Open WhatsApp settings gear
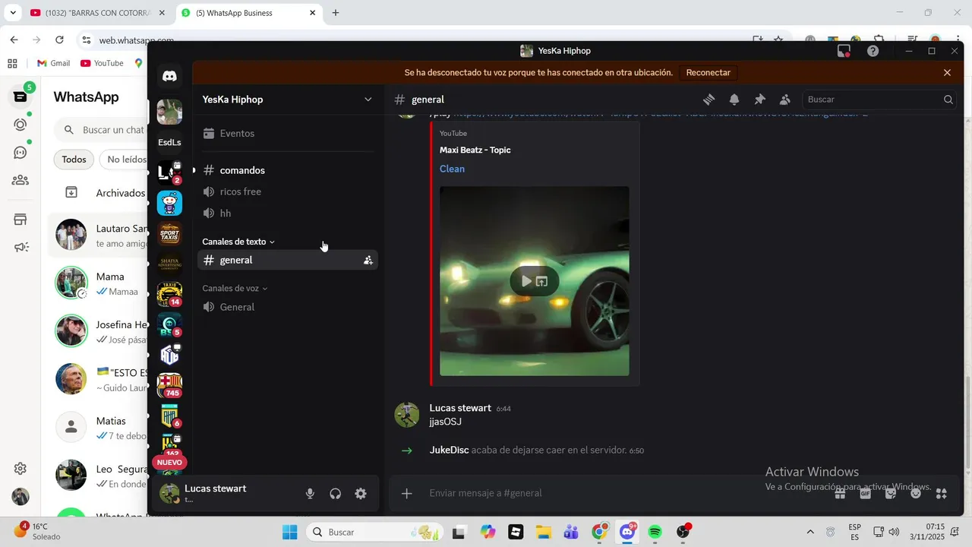This screenshot has width=972, height=547. (x=21, y=469)
